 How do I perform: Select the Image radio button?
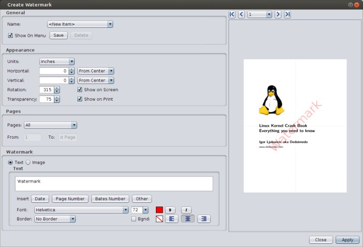click(x=28, y=162)
